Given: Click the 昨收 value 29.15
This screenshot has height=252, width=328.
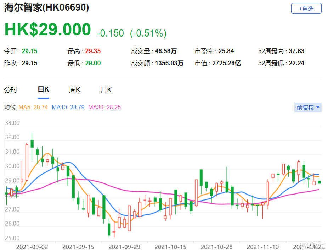Looking at the screenshot, I should (29, 63).
